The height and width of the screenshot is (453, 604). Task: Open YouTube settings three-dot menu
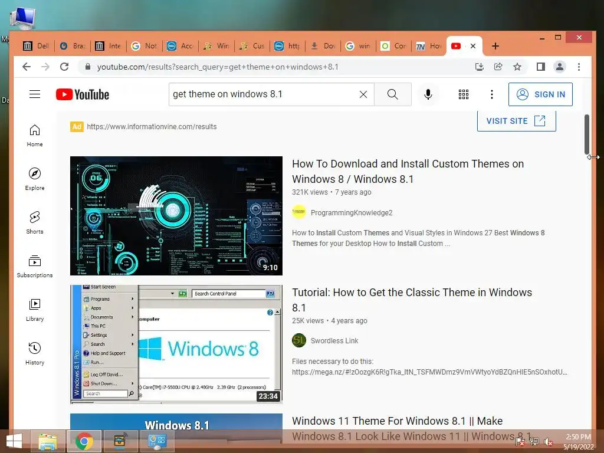[491, 94]
